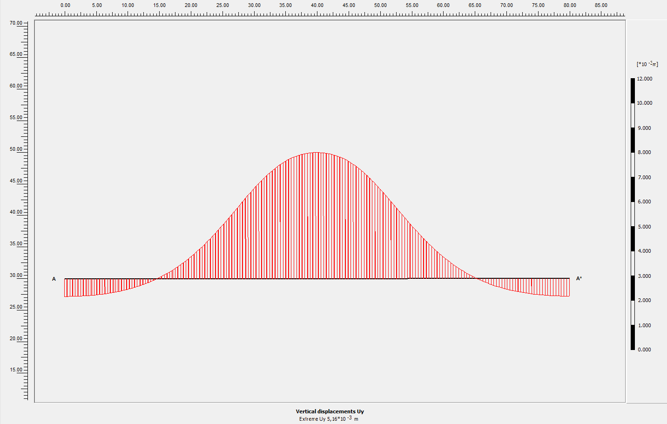Click 70.00 on the horizontal ruler
The width and height of the screenshot is (667, 424).
[x=506, y=5]
